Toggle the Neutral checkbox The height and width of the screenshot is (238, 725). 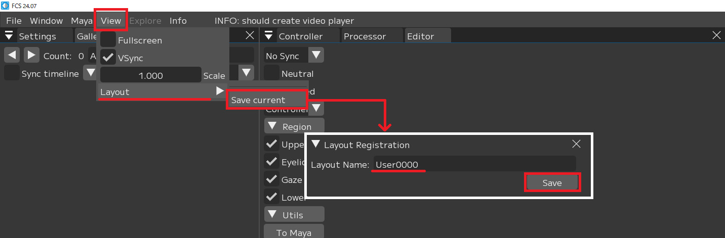point(272,73)
